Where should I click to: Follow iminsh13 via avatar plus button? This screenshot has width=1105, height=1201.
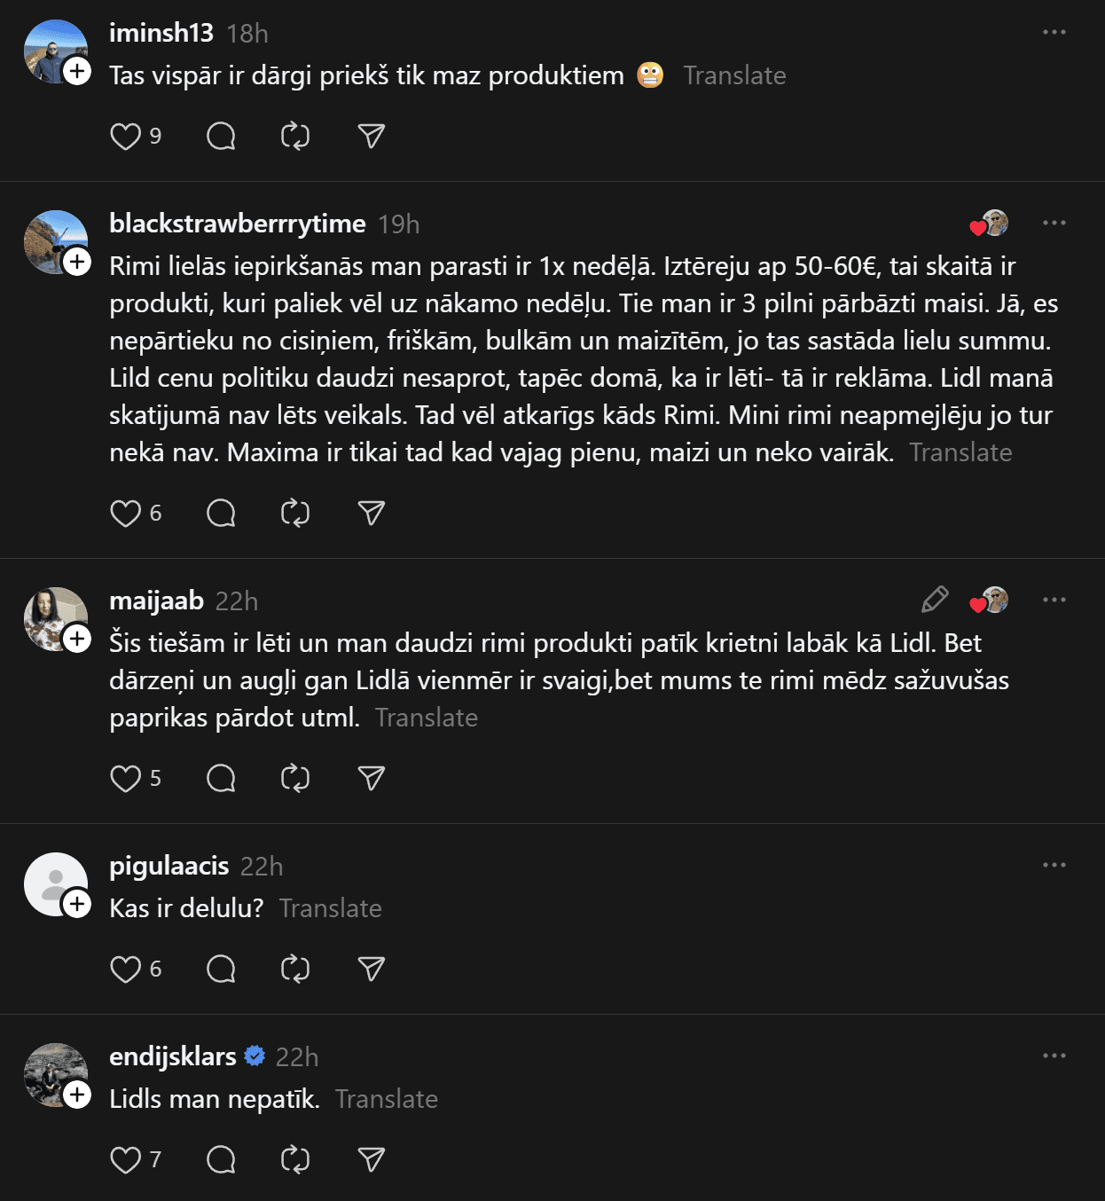[77, 71]
